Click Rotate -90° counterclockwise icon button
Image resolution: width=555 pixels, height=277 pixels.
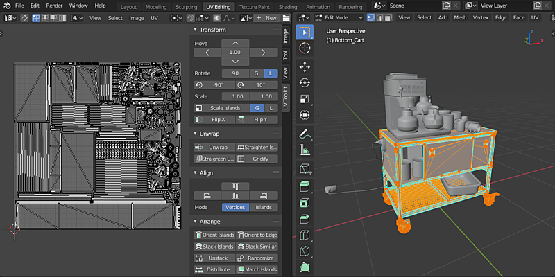214,85
